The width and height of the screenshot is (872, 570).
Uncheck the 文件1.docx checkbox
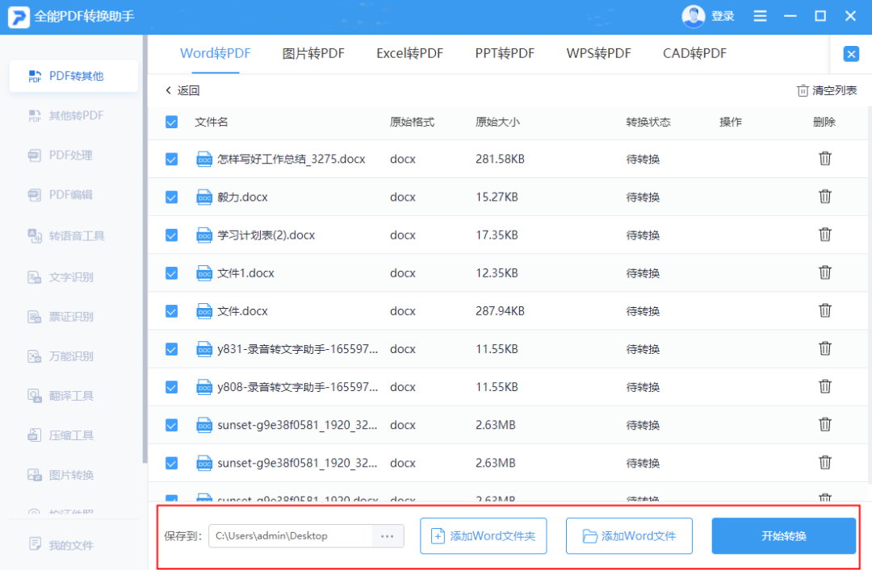172,273
